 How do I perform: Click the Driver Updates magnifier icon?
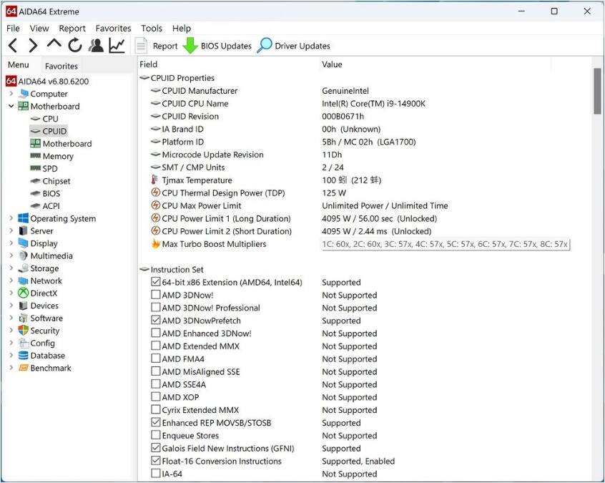pos(265,46)
